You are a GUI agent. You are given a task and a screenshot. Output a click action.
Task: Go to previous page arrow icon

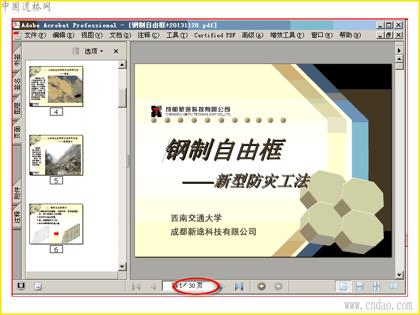(153, 286)
